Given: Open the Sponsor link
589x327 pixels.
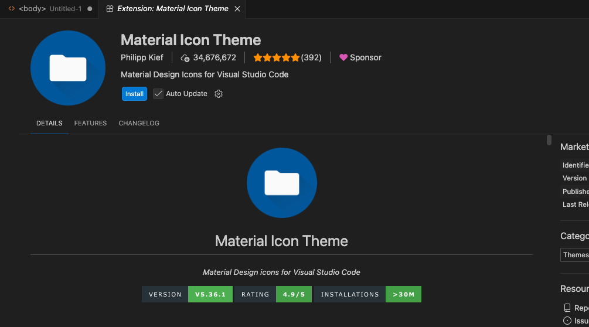Looking at the screenshot, I should (x=360, y=57).
